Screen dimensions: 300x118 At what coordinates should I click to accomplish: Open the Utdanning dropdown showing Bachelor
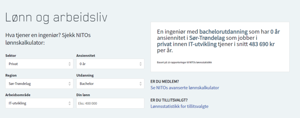coord(110,84)
